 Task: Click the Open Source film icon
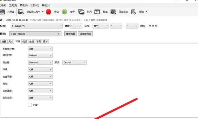click(x=2, y=12)
